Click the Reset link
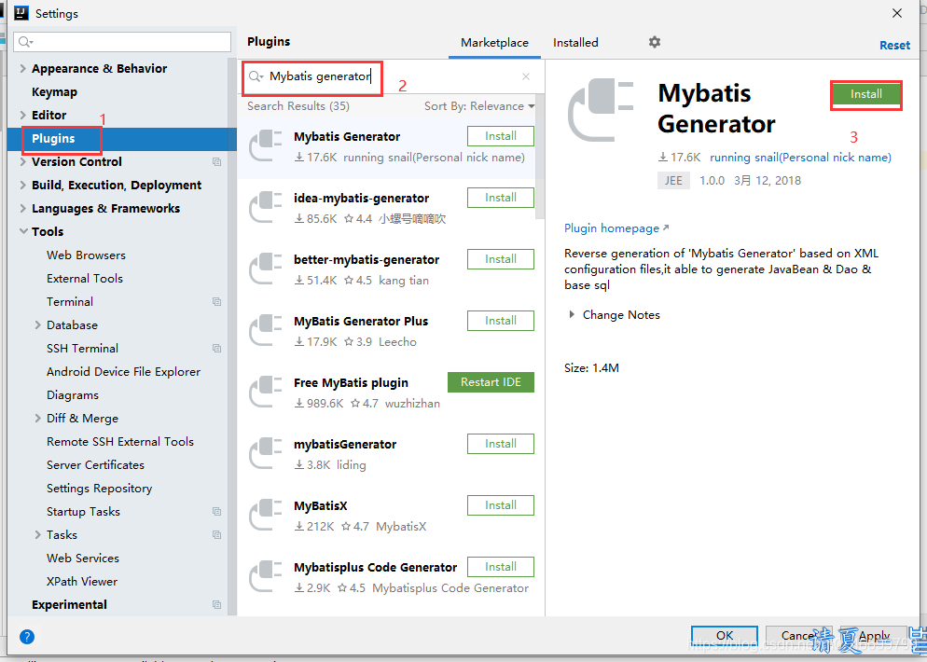The width and height of the screenshot is (927, 662). tap(894, 45)
